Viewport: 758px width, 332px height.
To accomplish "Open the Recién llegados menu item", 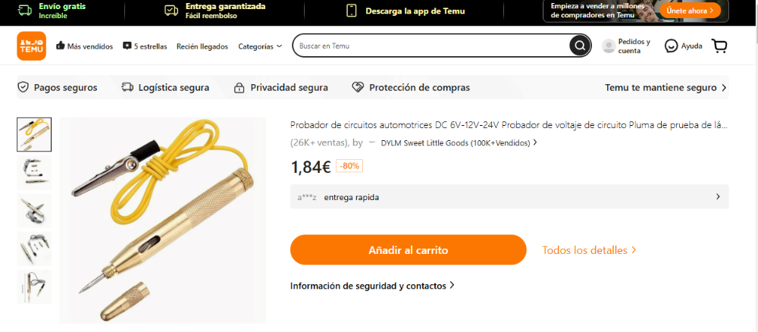I will (x=202, y=46).
